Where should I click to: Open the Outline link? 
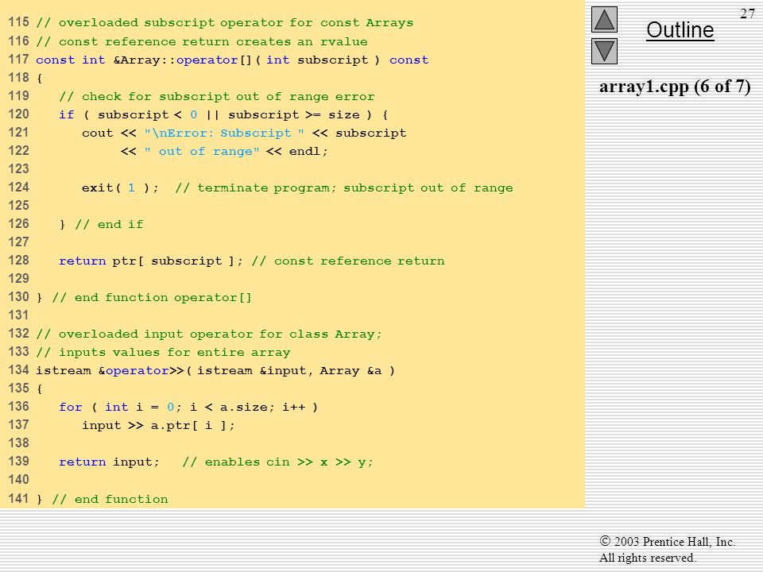pos(680,30)
